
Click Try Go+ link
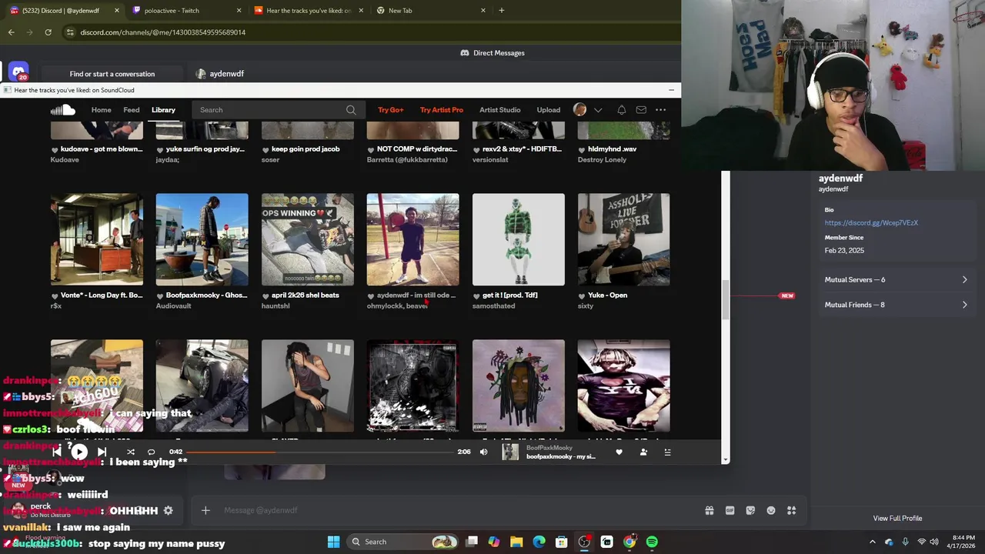[390, 110]
